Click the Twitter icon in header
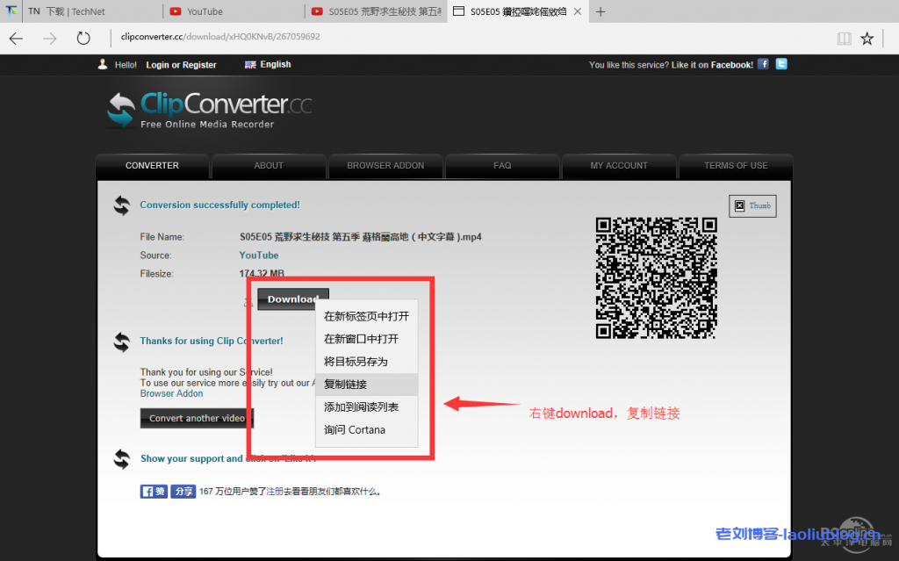 (781, 64)
